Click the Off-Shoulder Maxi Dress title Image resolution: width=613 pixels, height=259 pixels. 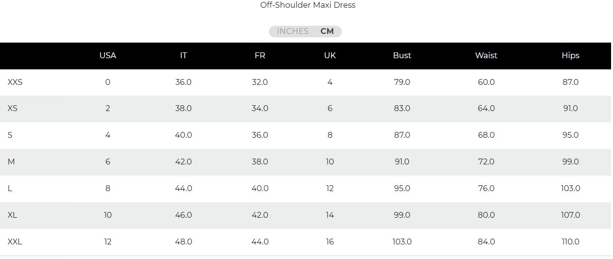coord(308,5)
